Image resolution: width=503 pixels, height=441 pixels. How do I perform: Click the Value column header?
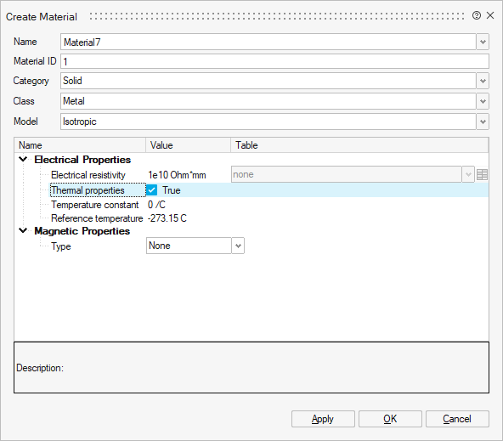click(189, 145)
